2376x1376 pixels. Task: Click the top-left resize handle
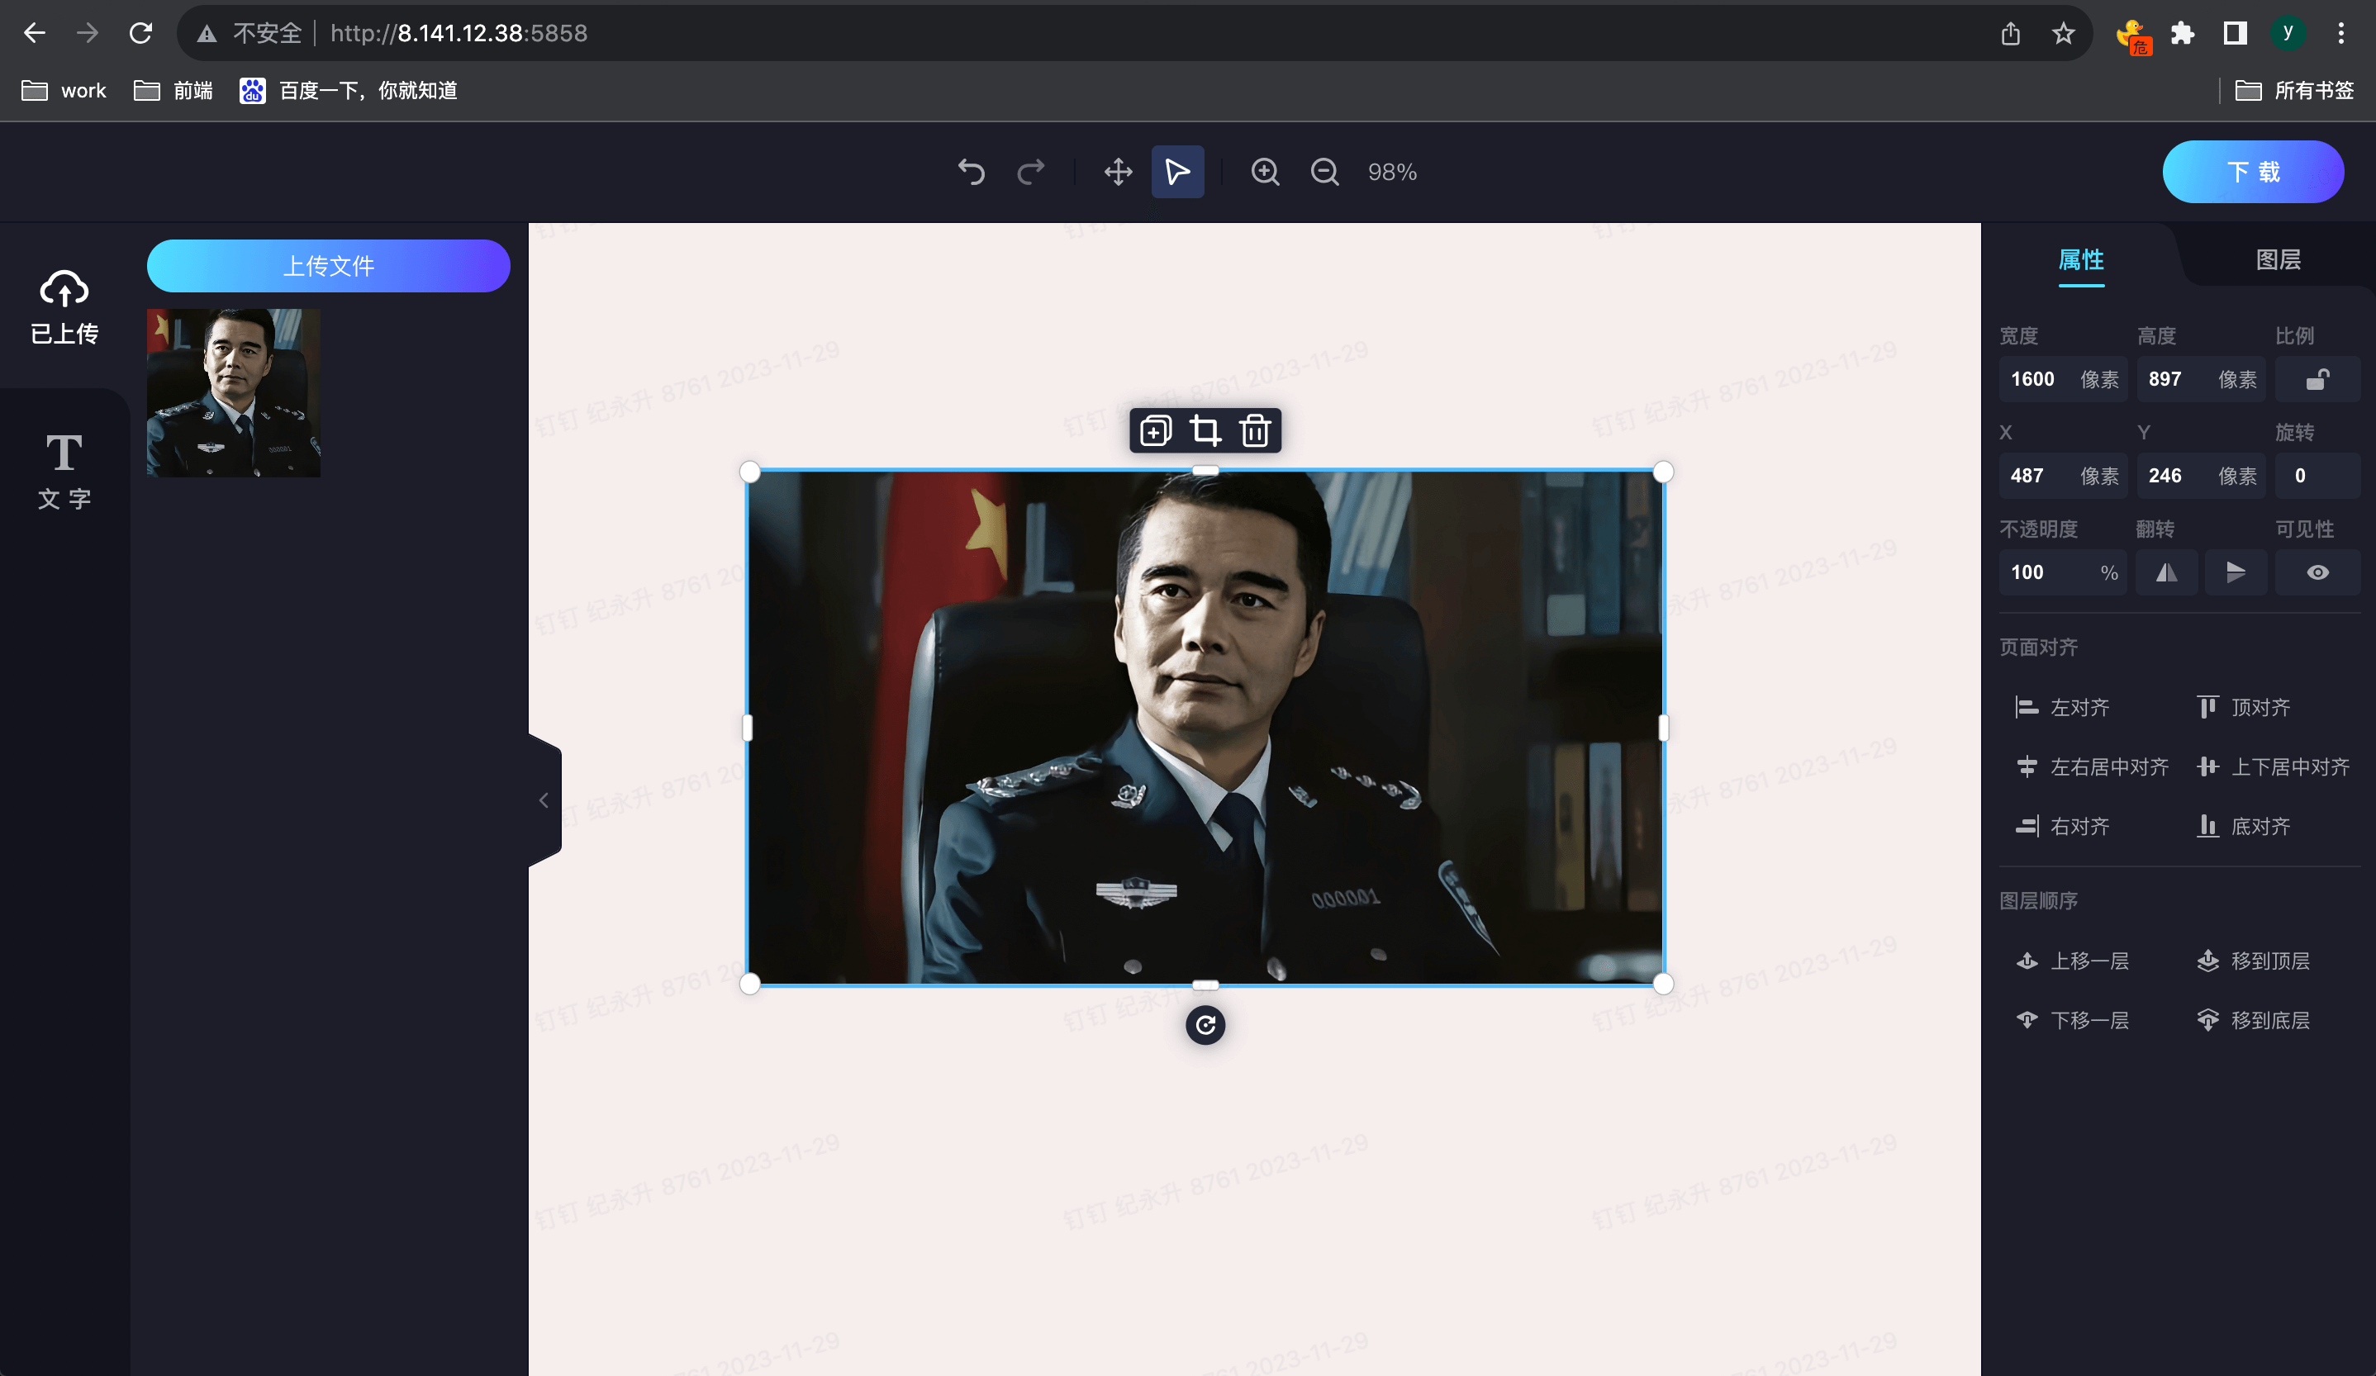coord(749,472)
